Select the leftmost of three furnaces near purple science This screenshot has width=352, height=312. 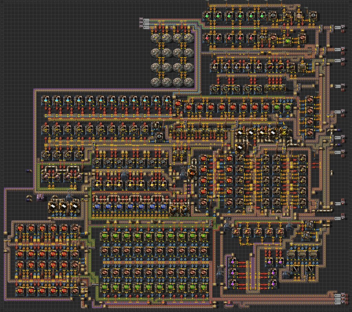291,255
